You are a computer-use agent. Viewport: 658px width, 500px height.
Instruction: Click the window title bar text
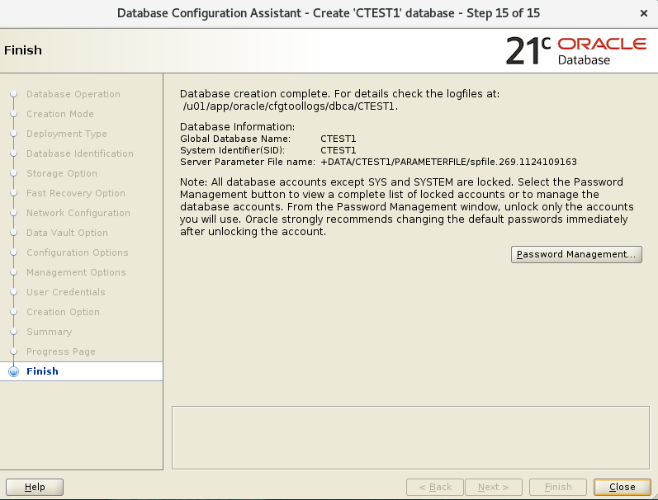(329, 13)
